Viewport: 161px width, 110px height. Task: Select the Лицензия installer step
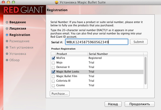coord(18,29)
